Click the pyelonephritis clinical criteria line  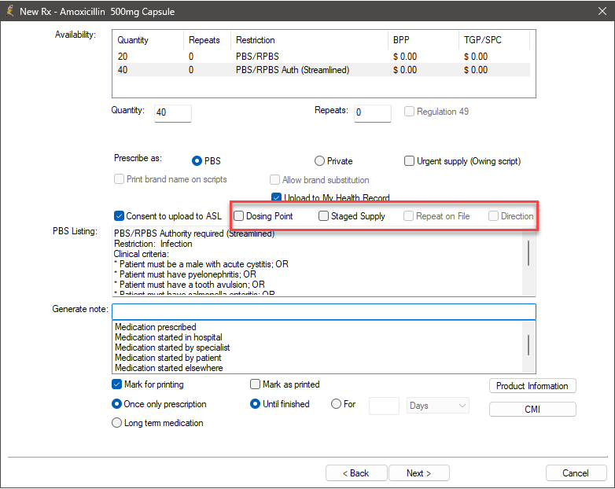(x=185, y=274)
